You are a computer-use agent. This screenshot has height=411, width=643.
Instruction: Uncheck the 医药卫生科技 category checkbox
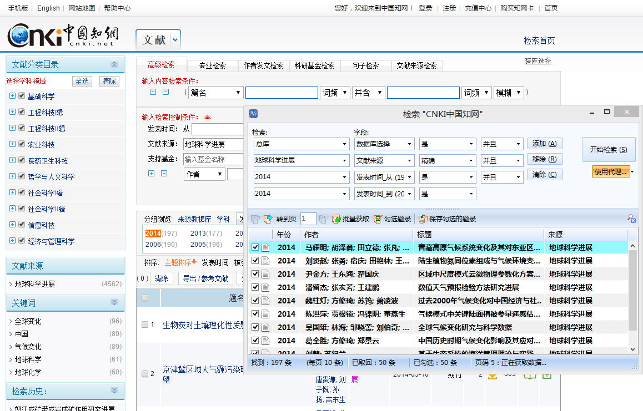22,160
